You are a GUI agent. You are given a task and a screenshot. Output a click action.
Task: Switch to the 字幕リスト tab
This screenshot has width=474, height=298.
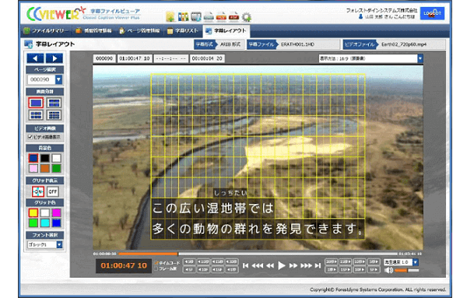pos(183,31)
